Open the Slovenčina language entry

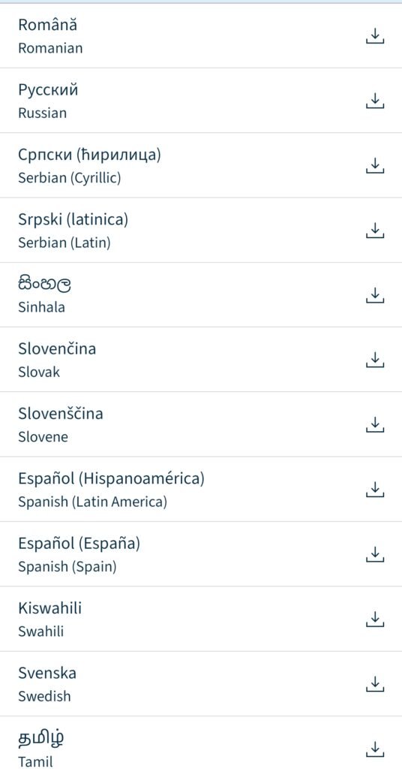coord(201,360)
